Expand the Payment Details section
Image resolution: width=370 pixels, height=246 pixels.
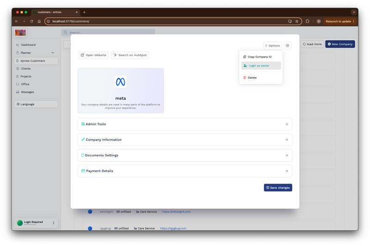click(185, 171)
